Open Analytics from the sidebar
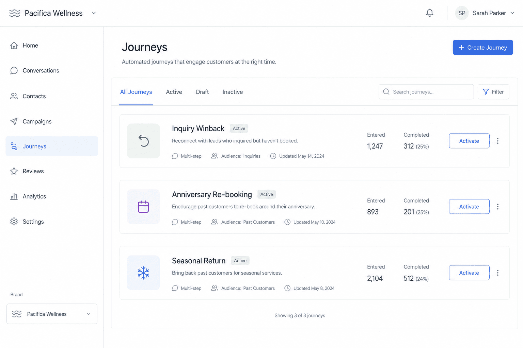 pyautogui.click(x=52, y=196)
